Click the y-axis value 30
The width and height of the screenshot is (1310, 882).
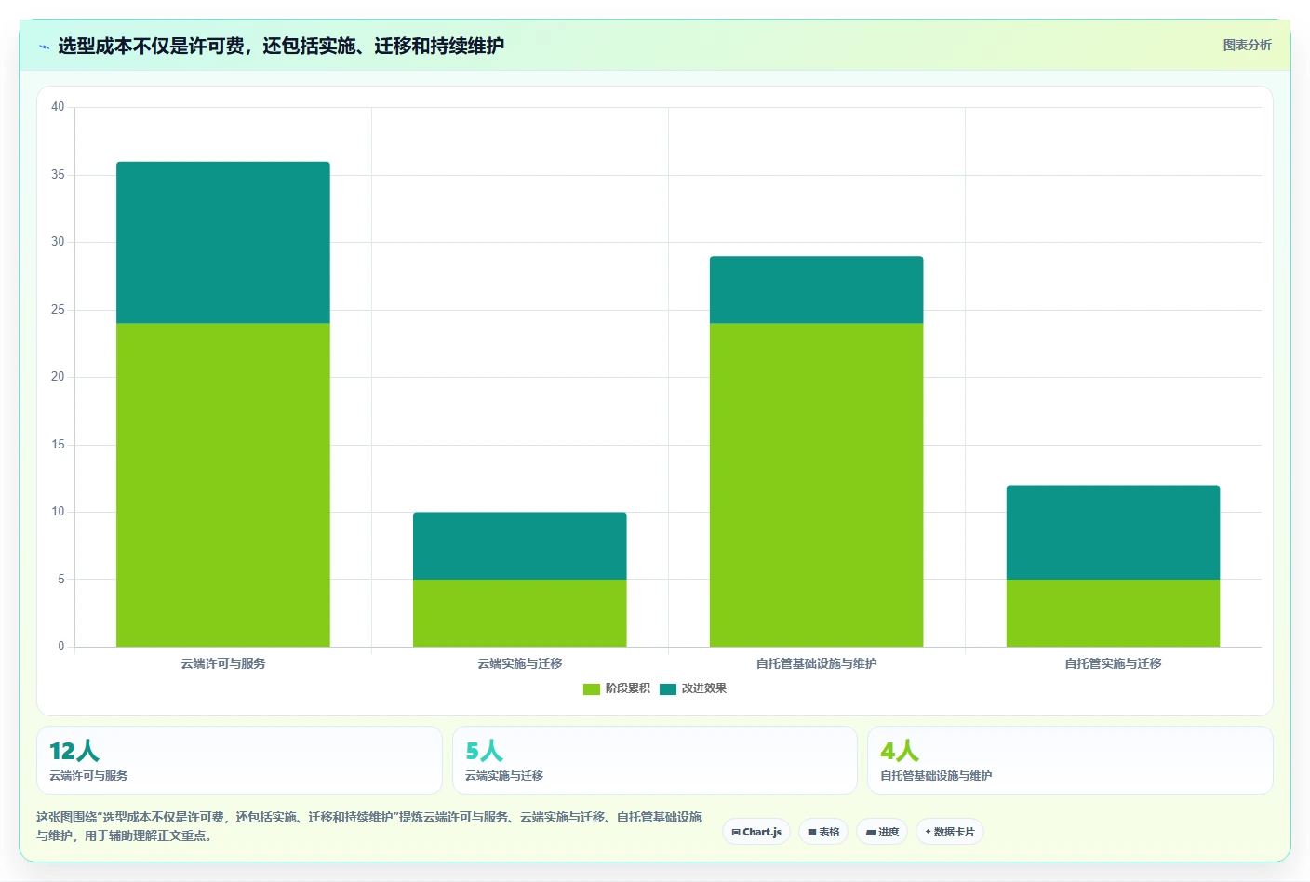(x=58, y=242)
